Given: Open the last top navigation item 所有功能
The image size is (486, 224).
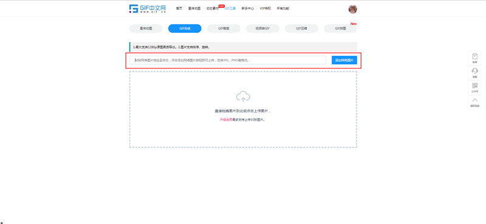Looking at the screenshot, I should click(283, 8).
